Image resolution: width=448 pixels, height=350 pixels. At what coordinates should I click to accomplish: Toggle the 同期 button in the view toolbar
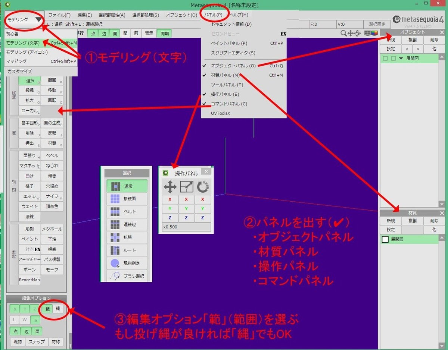164,33
